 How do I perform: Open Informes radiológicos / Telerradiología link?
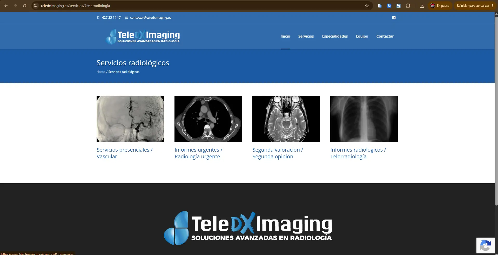[x=358, y=153]
